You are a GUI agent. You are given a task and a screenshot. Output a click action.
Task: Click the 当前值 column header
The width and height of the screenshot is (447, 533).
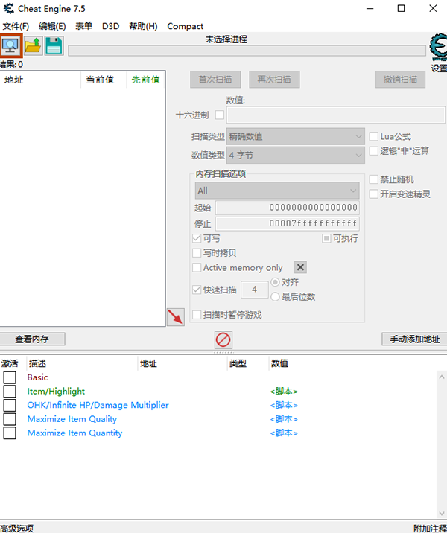104,80
